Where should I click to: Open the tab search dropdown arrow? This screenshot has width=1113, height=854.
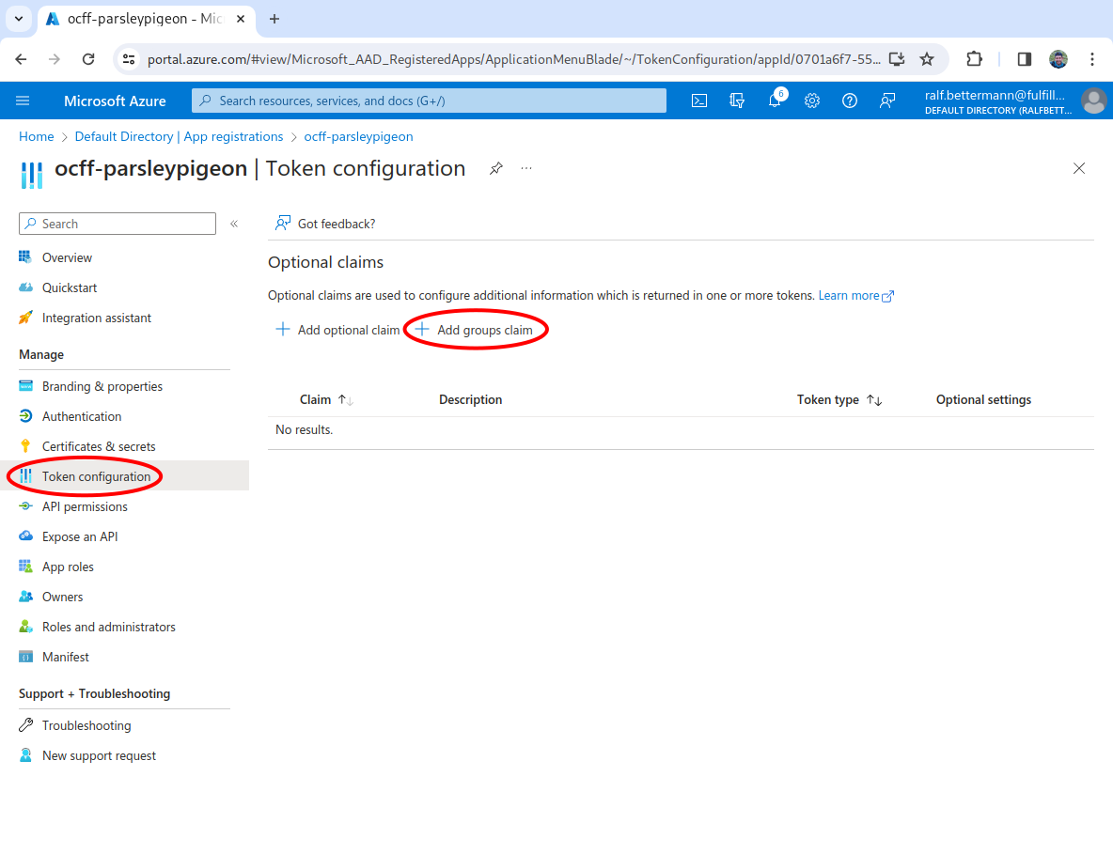(19, 19)
